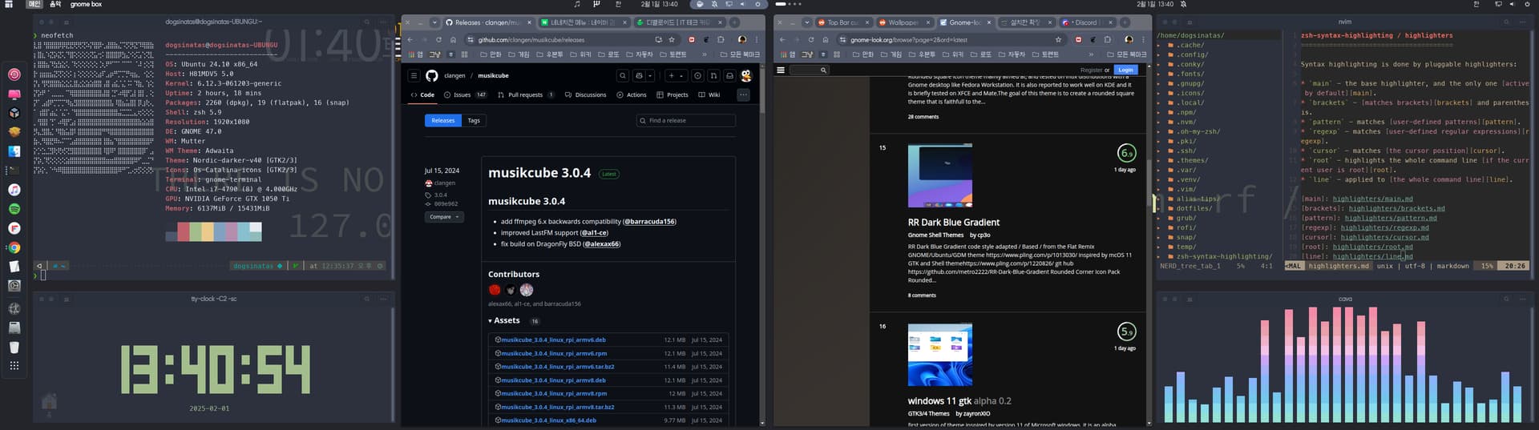Open gnome-look hamburger menu
This screenshot has width=1539, height=430.
pos(781,70)
